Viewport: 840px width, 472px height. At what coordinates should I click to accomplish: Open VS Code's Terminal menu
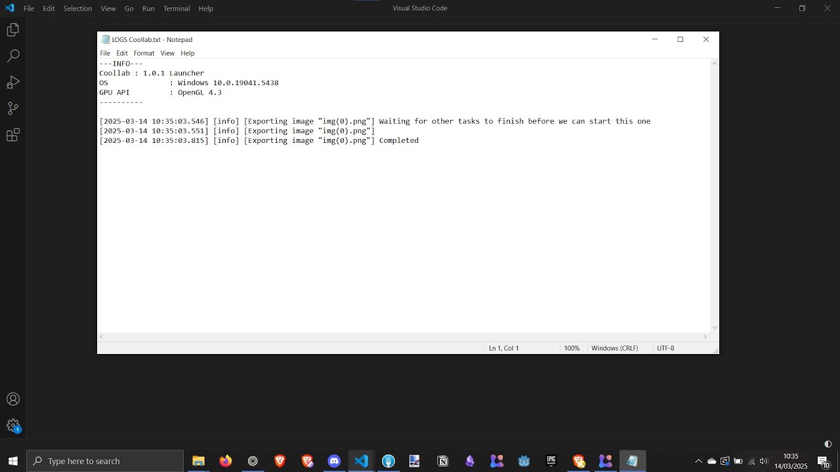[x=177, y=9]
